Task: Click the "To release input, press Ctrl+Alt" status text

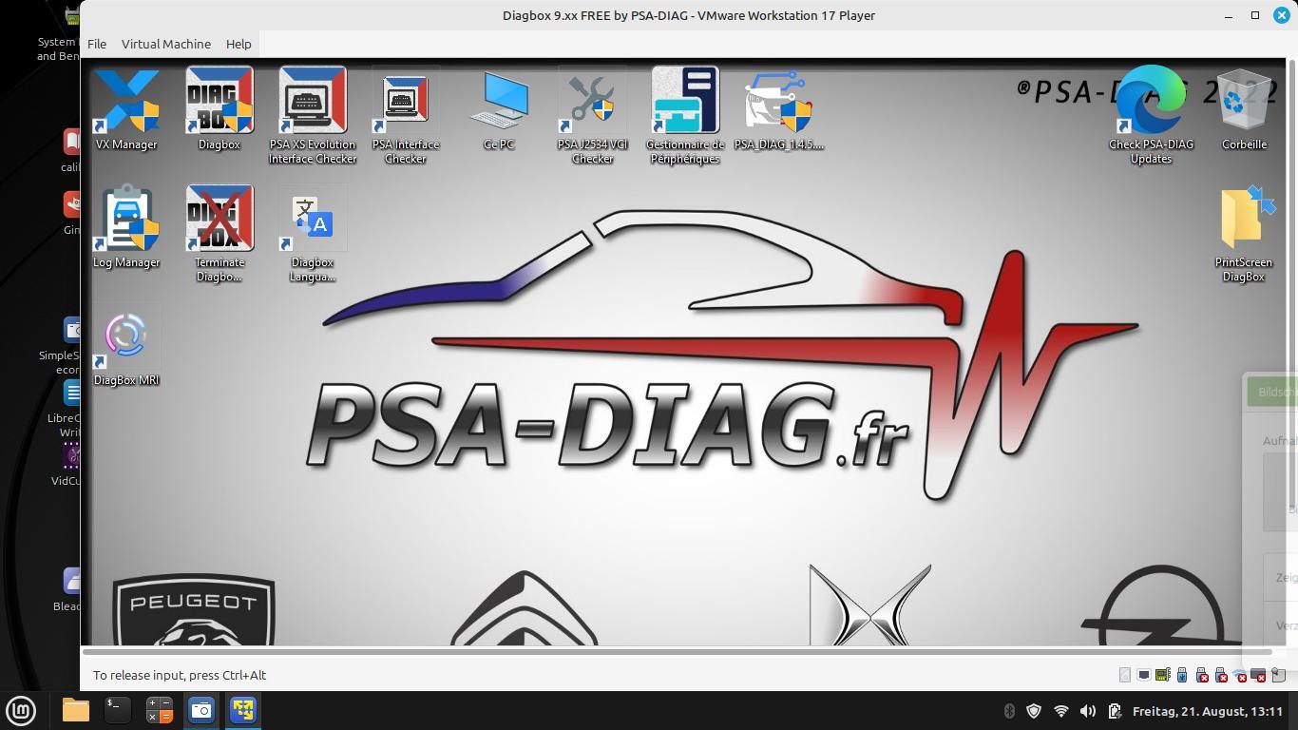Action: click(x=180, y=675)
